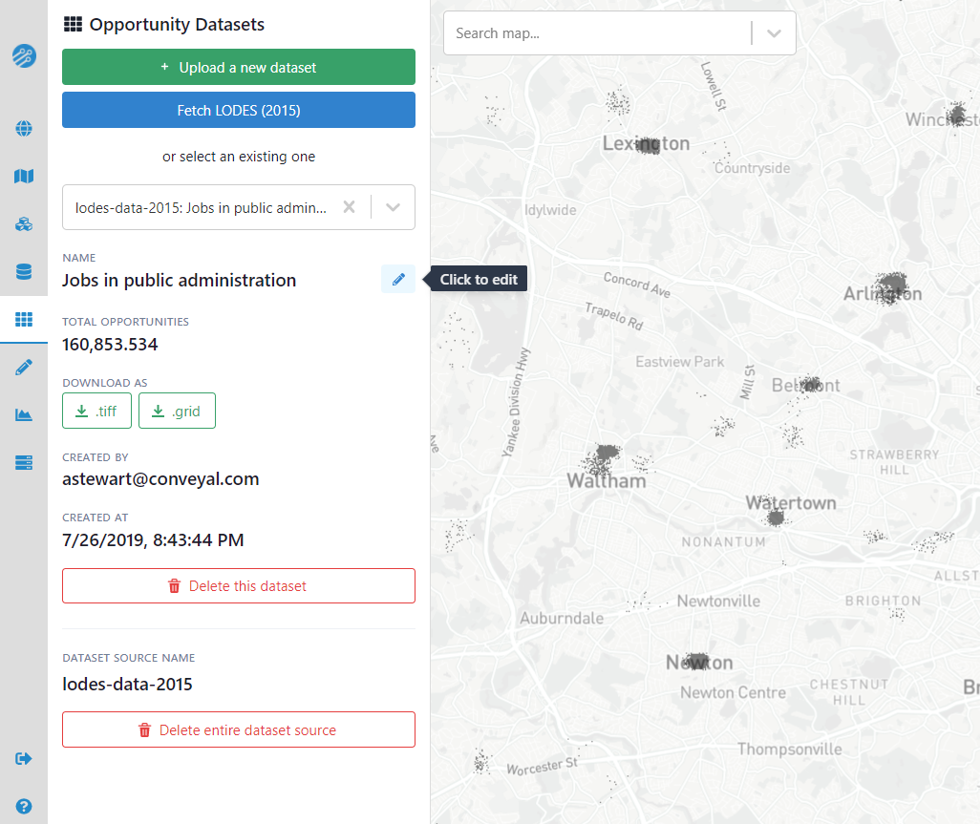The image size is (980, 824).
Task: Click Upload a new dataset
Action: [x=238, y=67]
